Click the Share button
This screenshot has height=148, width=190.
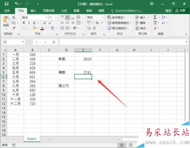tap(180, 11)
